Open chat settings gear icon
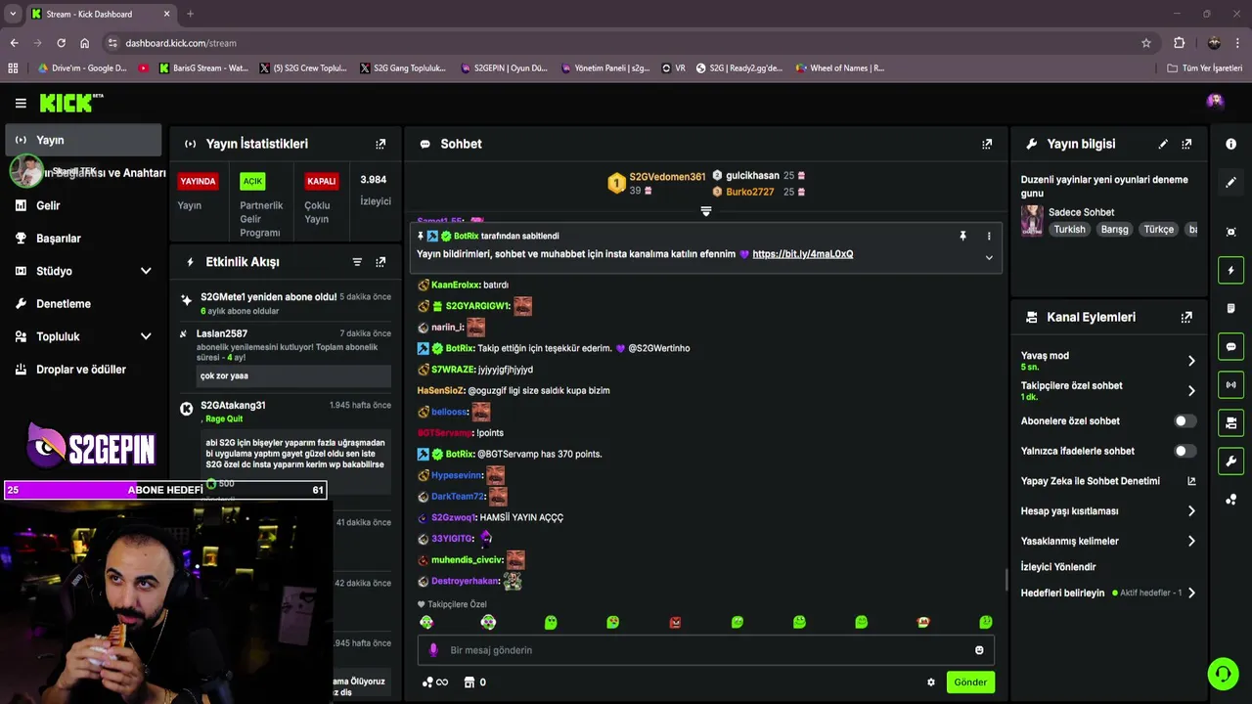The image size is (1252, 704). (931, 682)
